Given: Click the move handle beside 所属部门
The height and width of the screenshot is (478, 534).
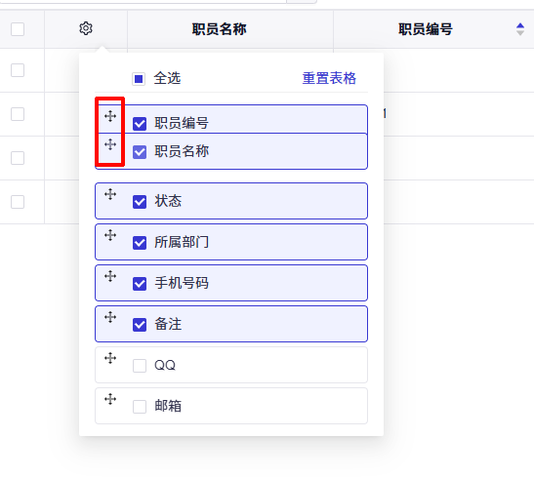Looking at the screenshot, I should click(x=110, y=235).
